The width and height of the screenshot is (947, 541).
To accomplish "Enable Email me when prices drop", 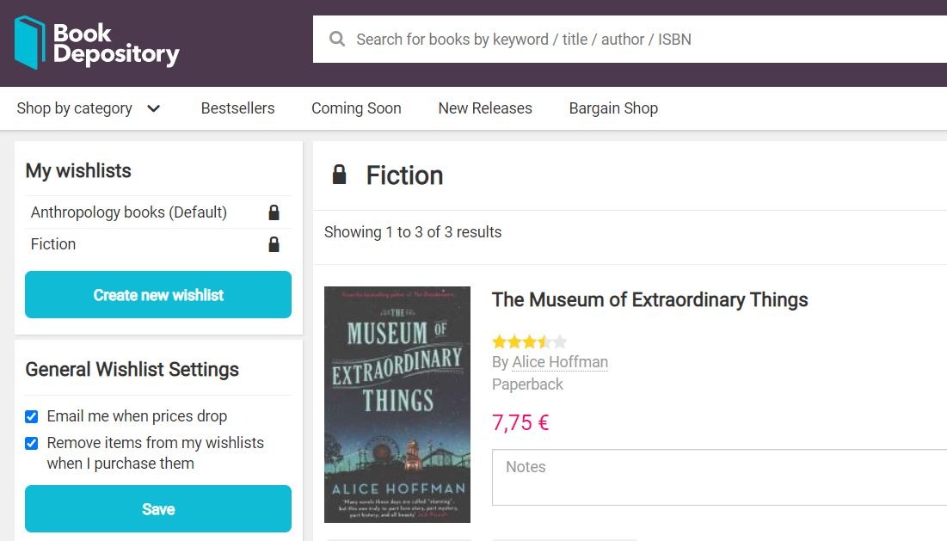I will 31,416.
